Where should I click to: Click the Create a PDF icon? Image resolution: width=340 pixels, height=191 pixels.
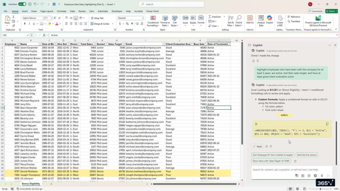[x=280, y=21]
